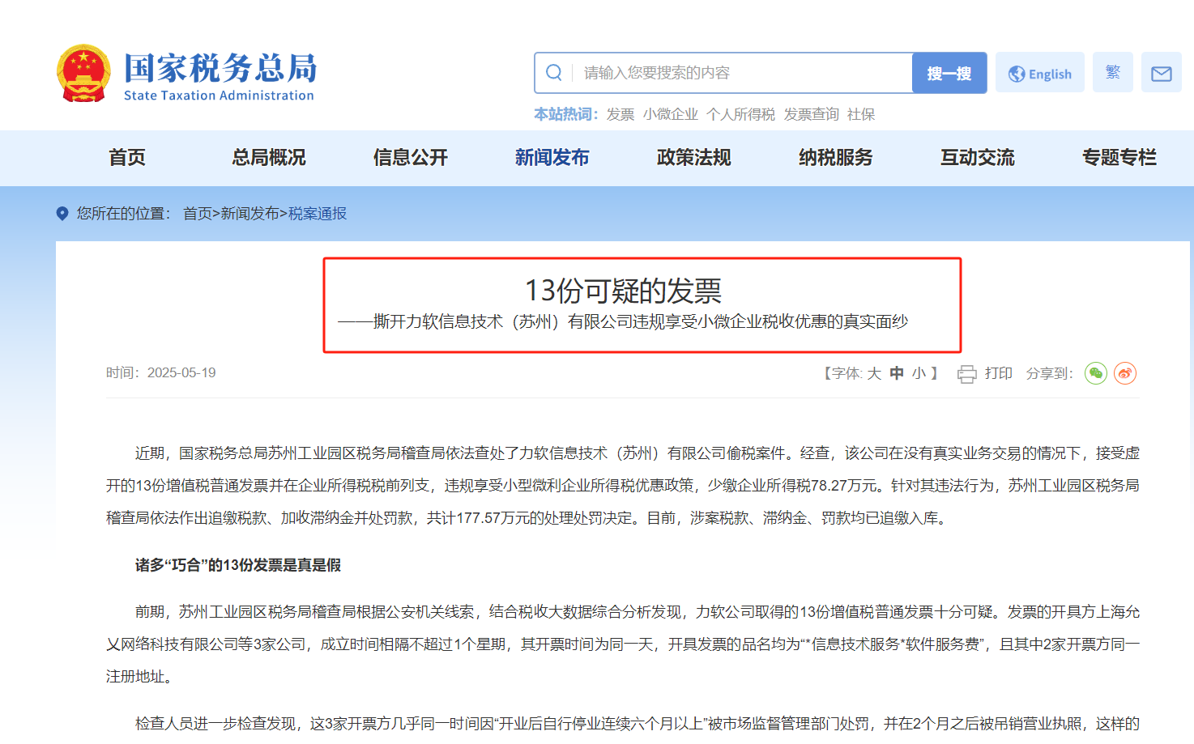Screen dimensions: 1194x744
Task: Go to 税案通报 in breadcrumb
Action: point(318,214)
